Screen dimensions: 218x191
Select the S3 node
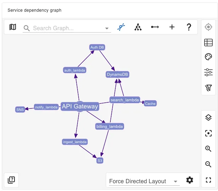click(100, 161)
